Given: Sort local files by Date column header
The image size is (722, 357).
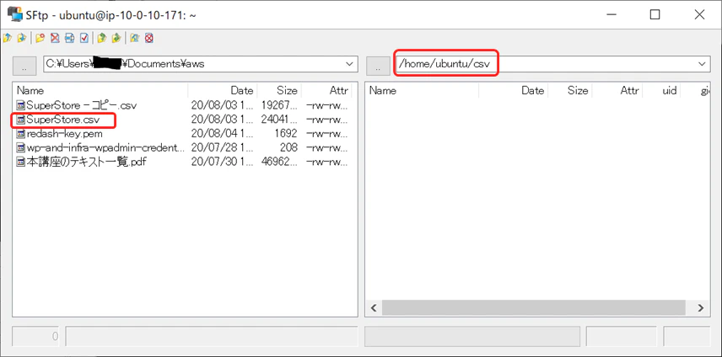Looking at the screenshot, I should [x=223, y=91].
